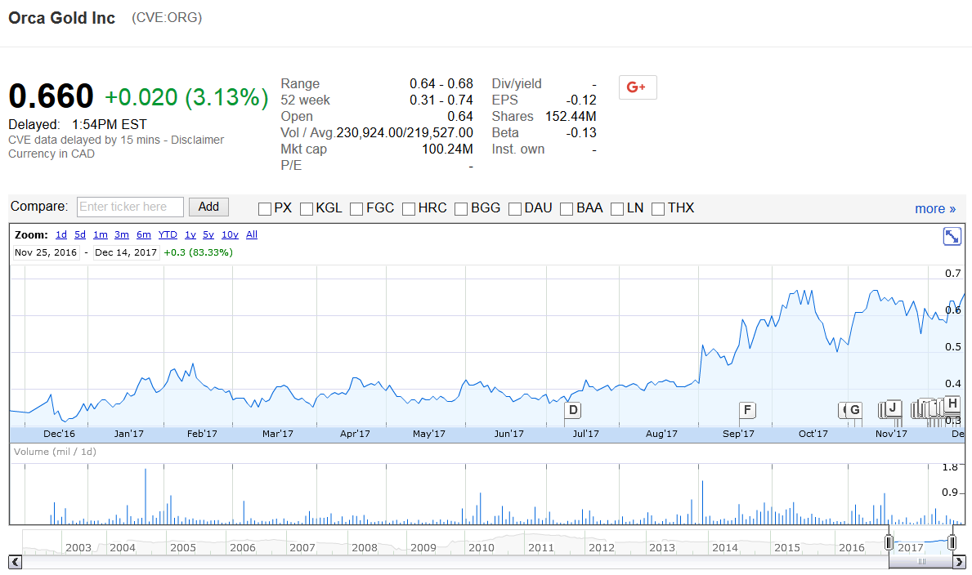Set chart zoom to YTD
This screenshot has width=972, height=575.
pos(168,235)
